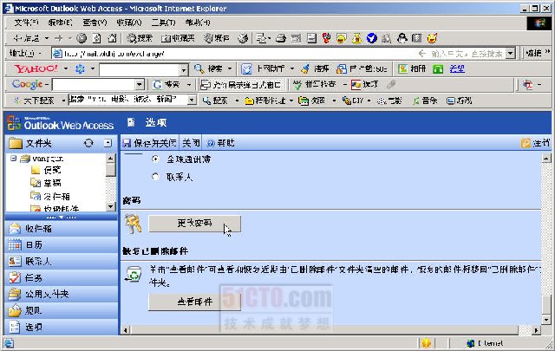The image size is (555, 351).
Task: Open the Calendar (日历) shortcut
Action: coord(33,245)
